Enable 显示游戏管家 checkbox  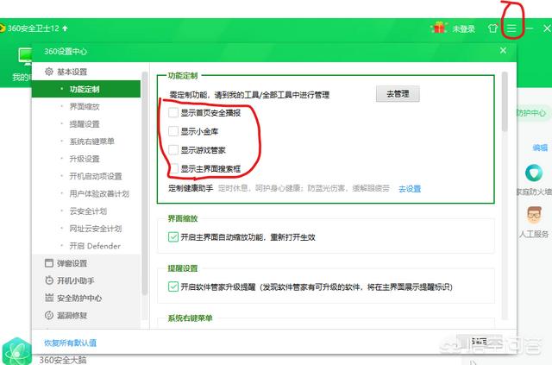coord(173,150)
